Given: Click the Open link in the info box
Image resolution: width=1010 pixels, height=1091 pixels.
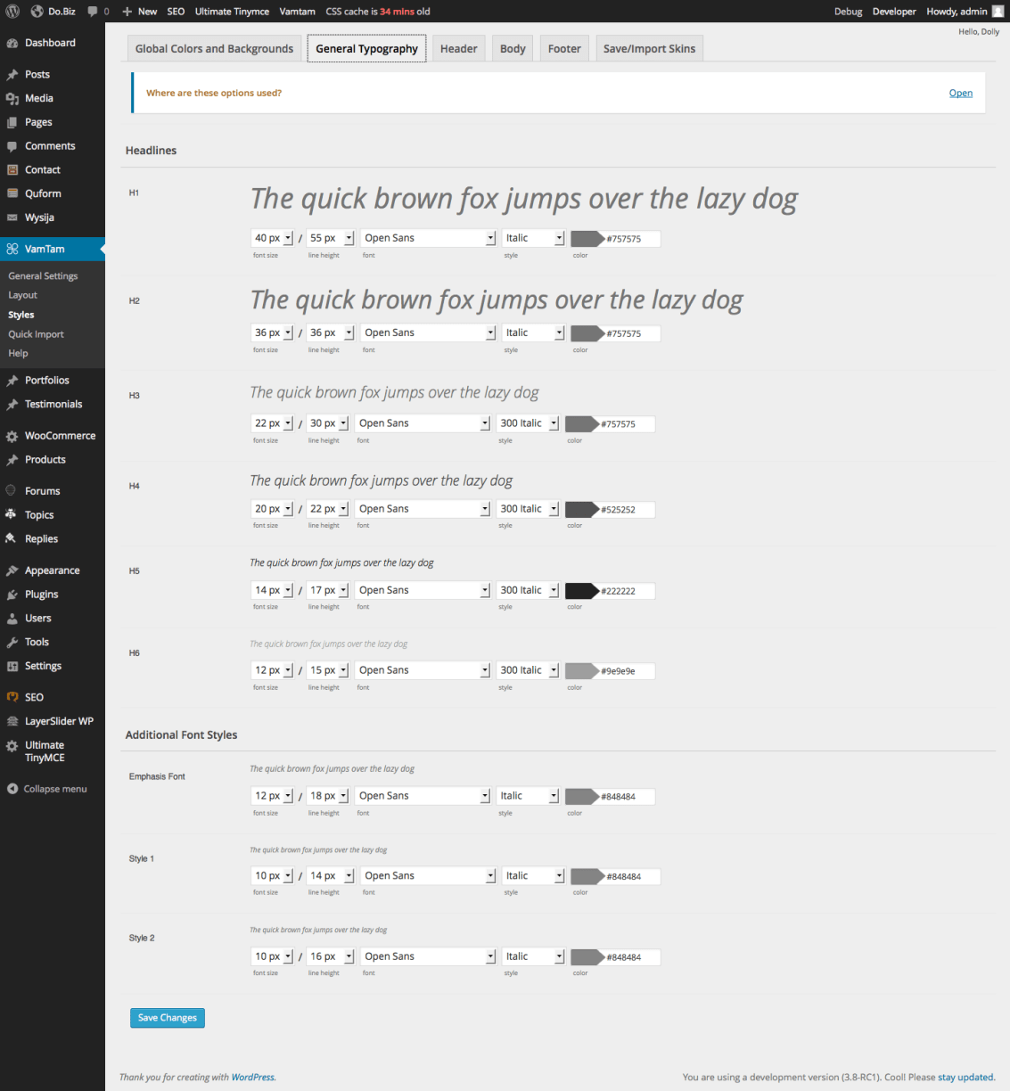Looking at the screenshot, I should 960,94.
